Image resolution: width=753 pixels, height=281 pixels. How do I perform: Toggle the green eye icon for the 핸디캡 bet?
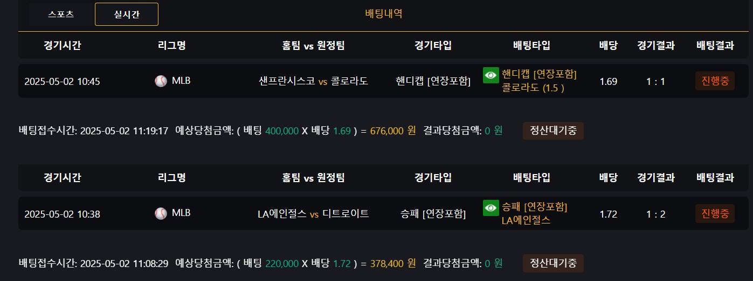point(491,75)
